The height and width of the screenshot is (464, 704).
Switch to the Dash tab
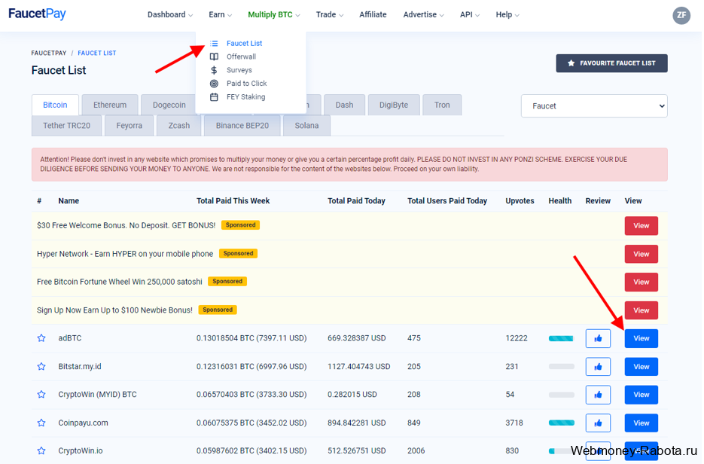[344, 105]
